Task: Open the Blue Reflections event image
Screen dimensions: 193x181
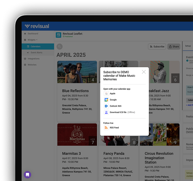Action: click(77, 72)
